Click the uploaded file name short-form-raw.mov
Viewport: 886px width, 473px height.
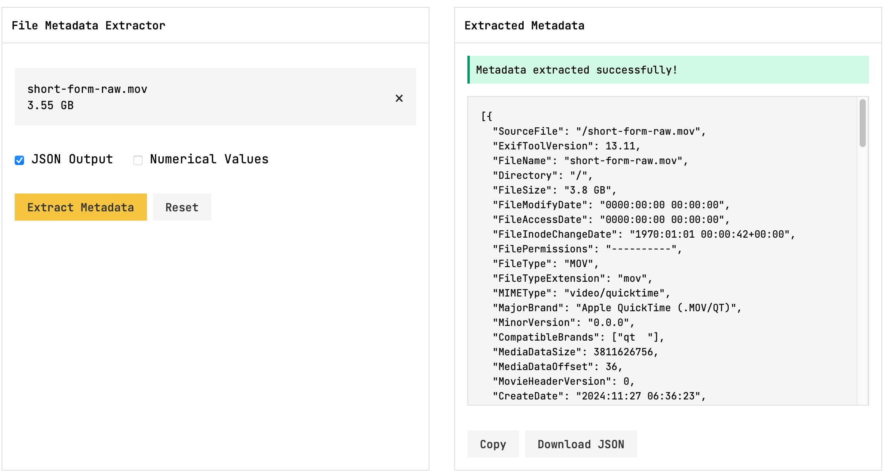pos(87,89)
